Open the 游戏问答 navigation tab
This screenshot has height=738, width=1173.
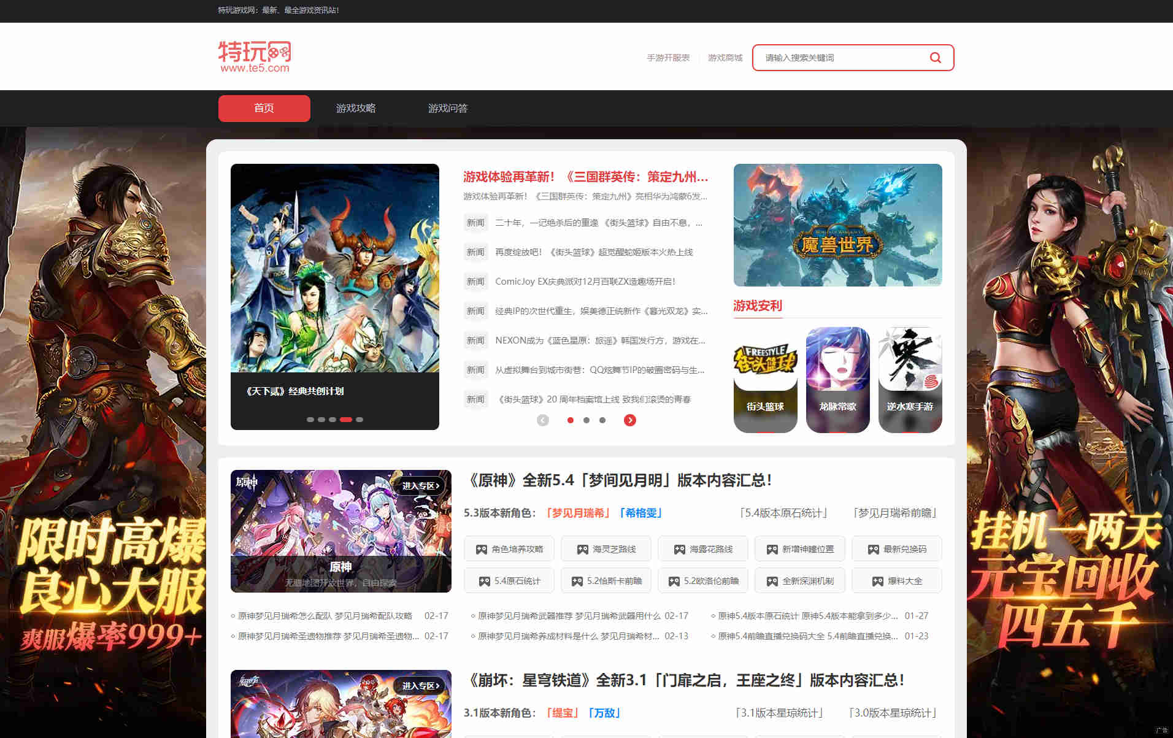click(448, 109)
